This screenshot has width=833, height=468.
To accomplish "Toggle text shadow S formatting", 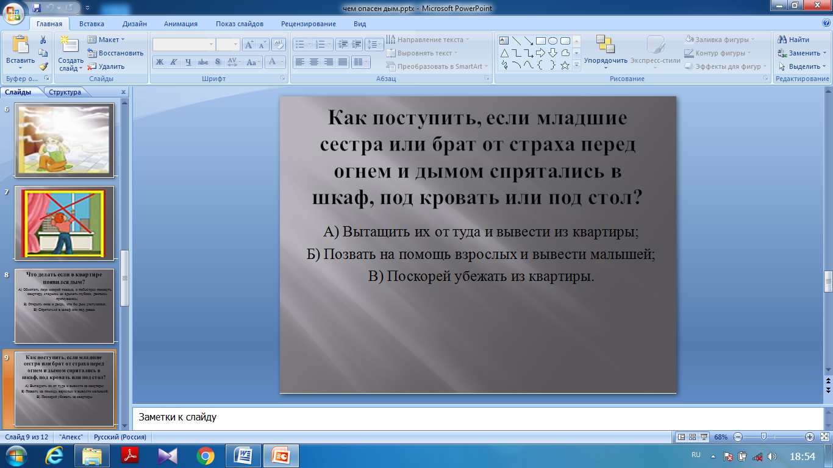I will (x=218, y=62).
